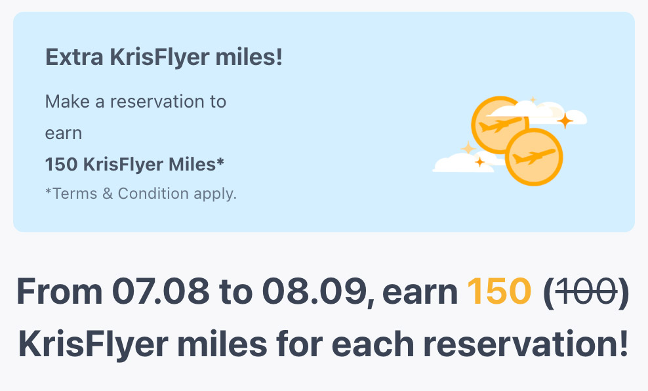Viewport: 648px width, 391px height.
Task: Click the orange "150" in the headline
Action: (499, 293)
